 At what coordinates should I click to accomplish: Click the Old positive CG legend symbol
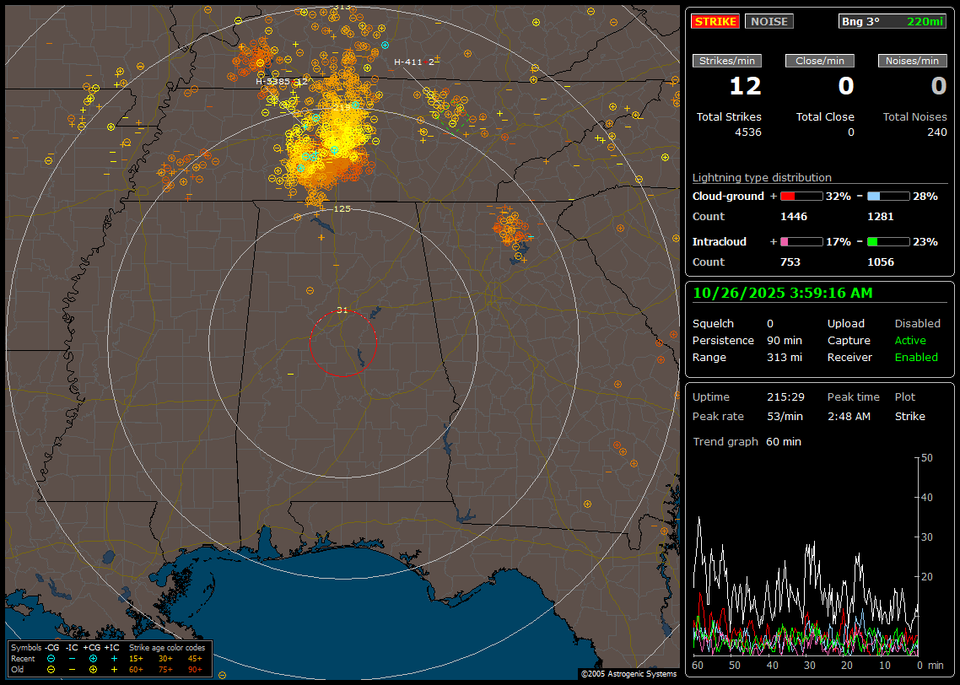[93, 669]
